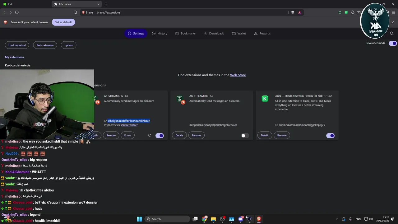Click the second AK-STREAMERS extension logo
Viewport: 398px width, 224px height.
[x=180, y=99]
